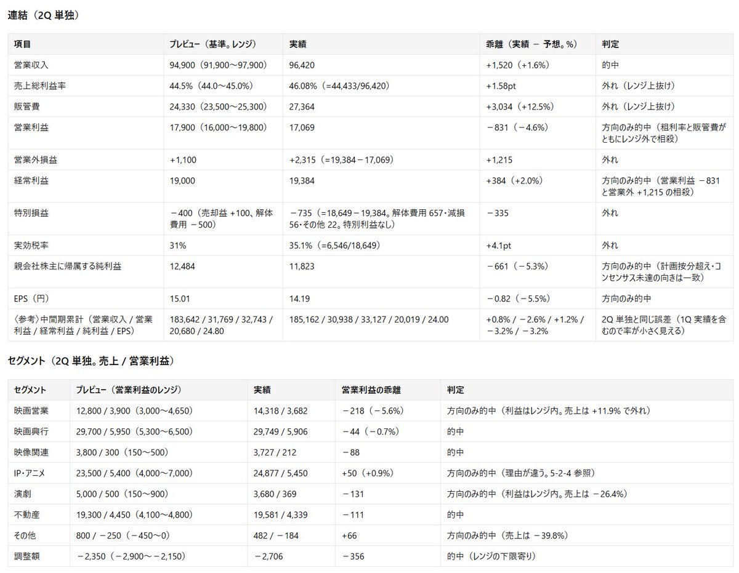
Task: Click the deviation +1,520（+1.6%）
Action: pos(518,65)
